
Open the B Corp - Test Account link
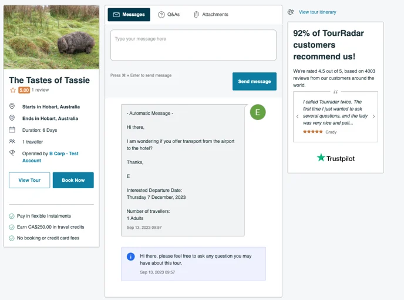tap(51, 157)
